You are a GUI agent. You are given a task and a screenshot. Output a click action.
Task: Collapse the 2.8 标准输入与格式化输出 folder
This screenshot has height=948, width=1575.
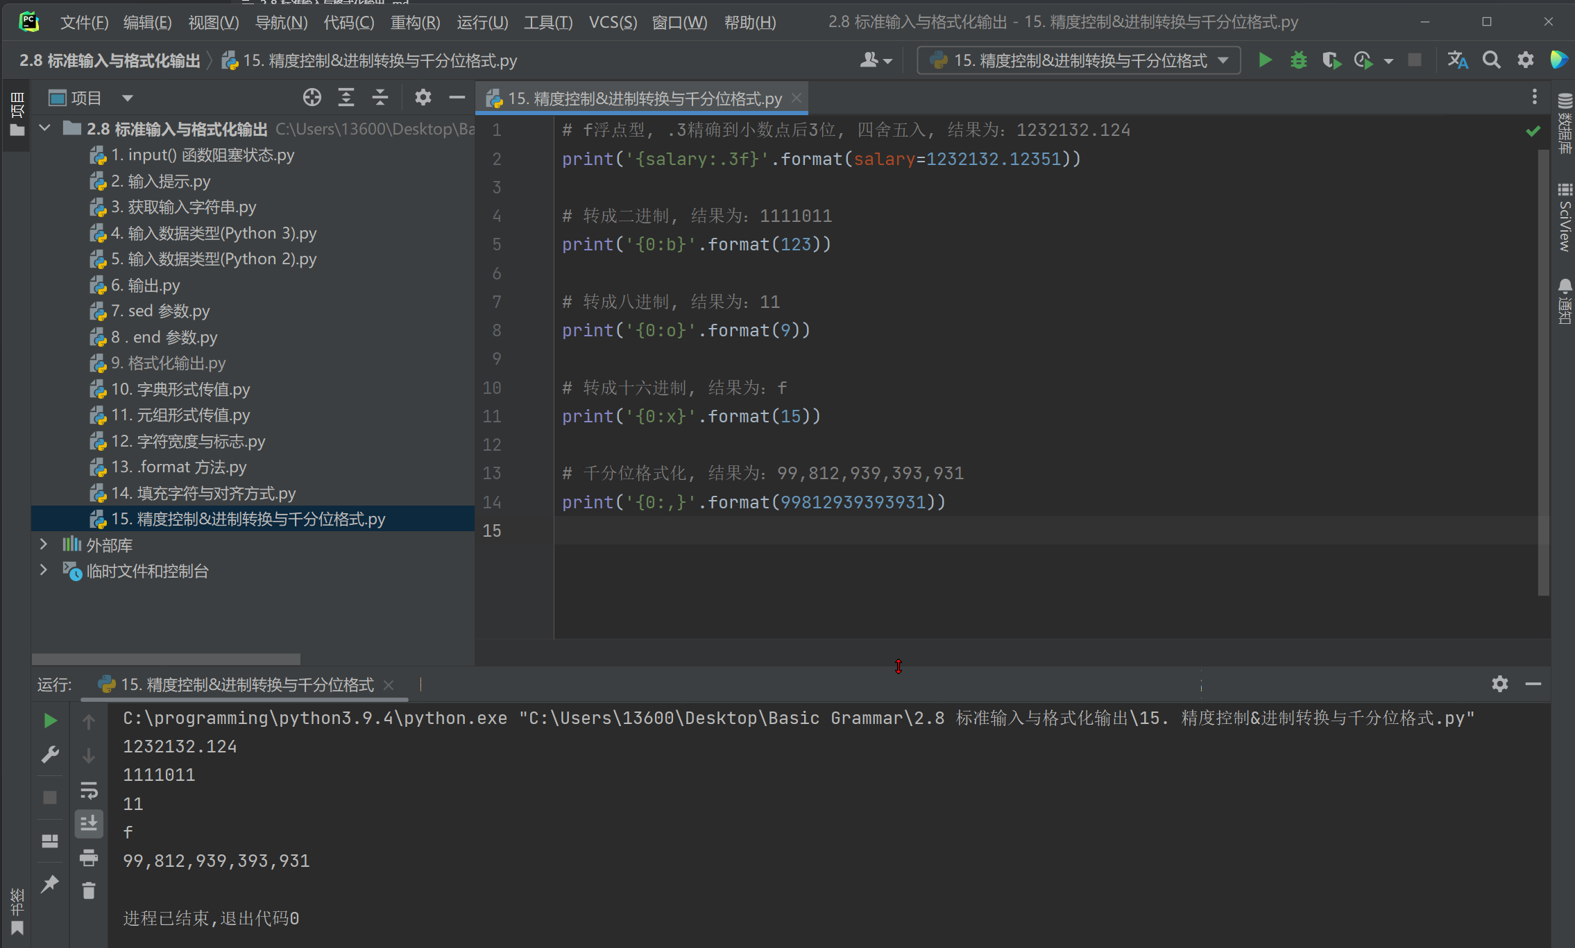(45, 128)
